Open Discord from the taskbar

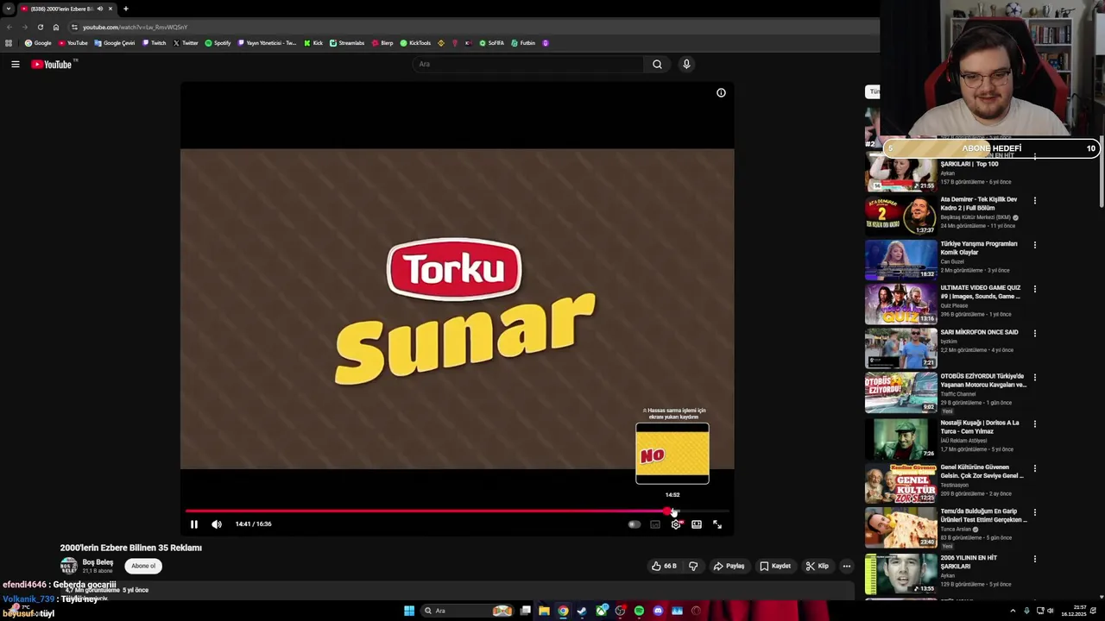pyautogui.click(x=658, y=611)
